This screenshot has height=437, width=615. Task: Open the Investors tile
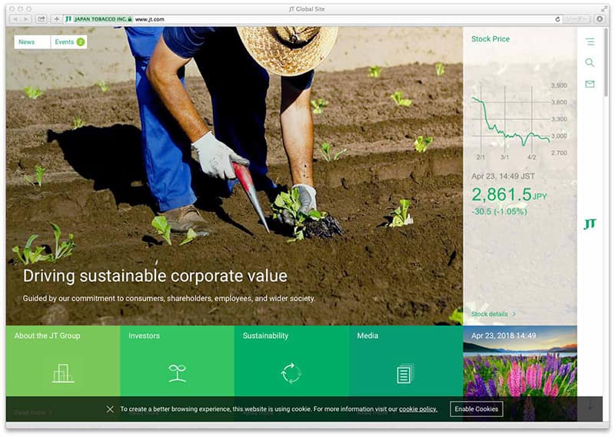pyautogui.click(x=178, y=360)
